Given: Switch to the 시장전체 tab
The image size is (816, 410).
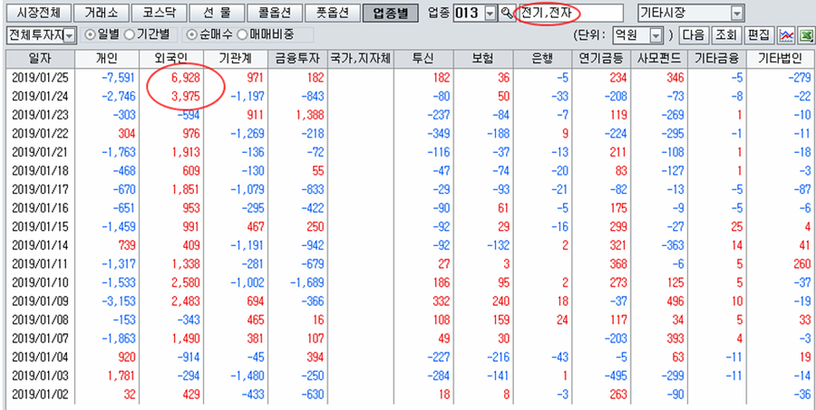Looking at the screenshot, I should (37, 14).
